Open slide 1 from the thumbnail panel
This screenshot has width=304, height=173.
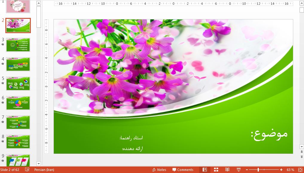(x=18, y=7)
